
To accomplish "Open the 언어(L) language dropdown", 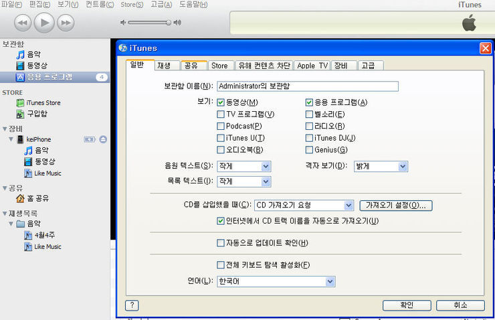I will (276, 281).
